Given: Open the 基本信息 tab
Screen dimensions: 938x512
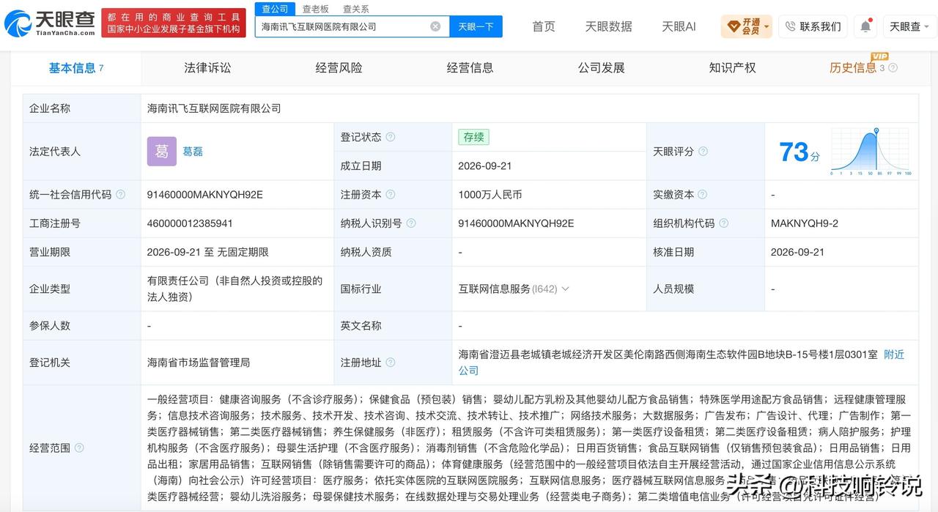Looking at the screenshot, I should coord(76,68).
